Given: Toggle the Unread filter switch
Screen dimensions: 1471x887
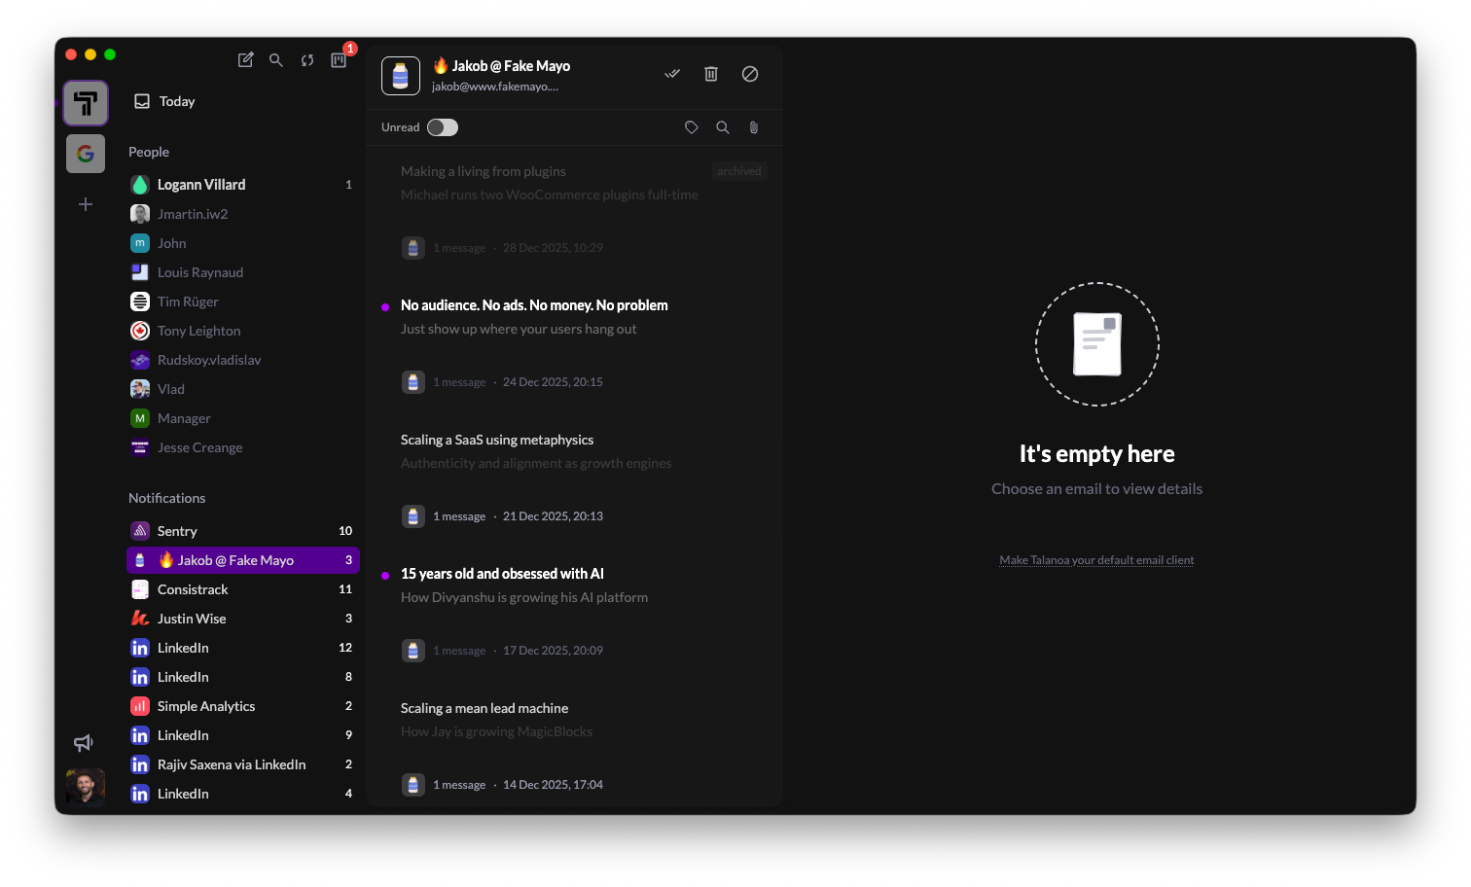Looking at the screenshot, I should point(443,127).
